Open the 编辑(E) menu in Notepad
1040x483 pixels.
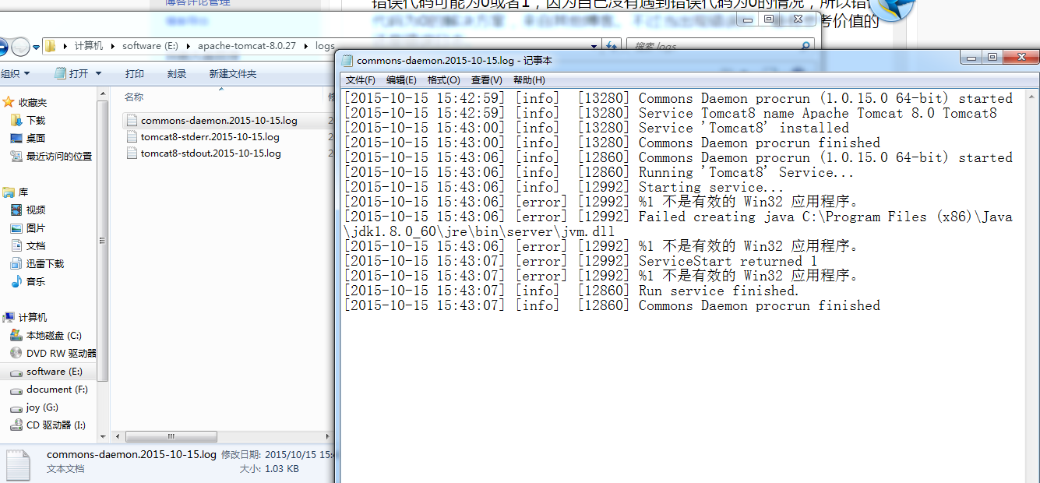401,80
